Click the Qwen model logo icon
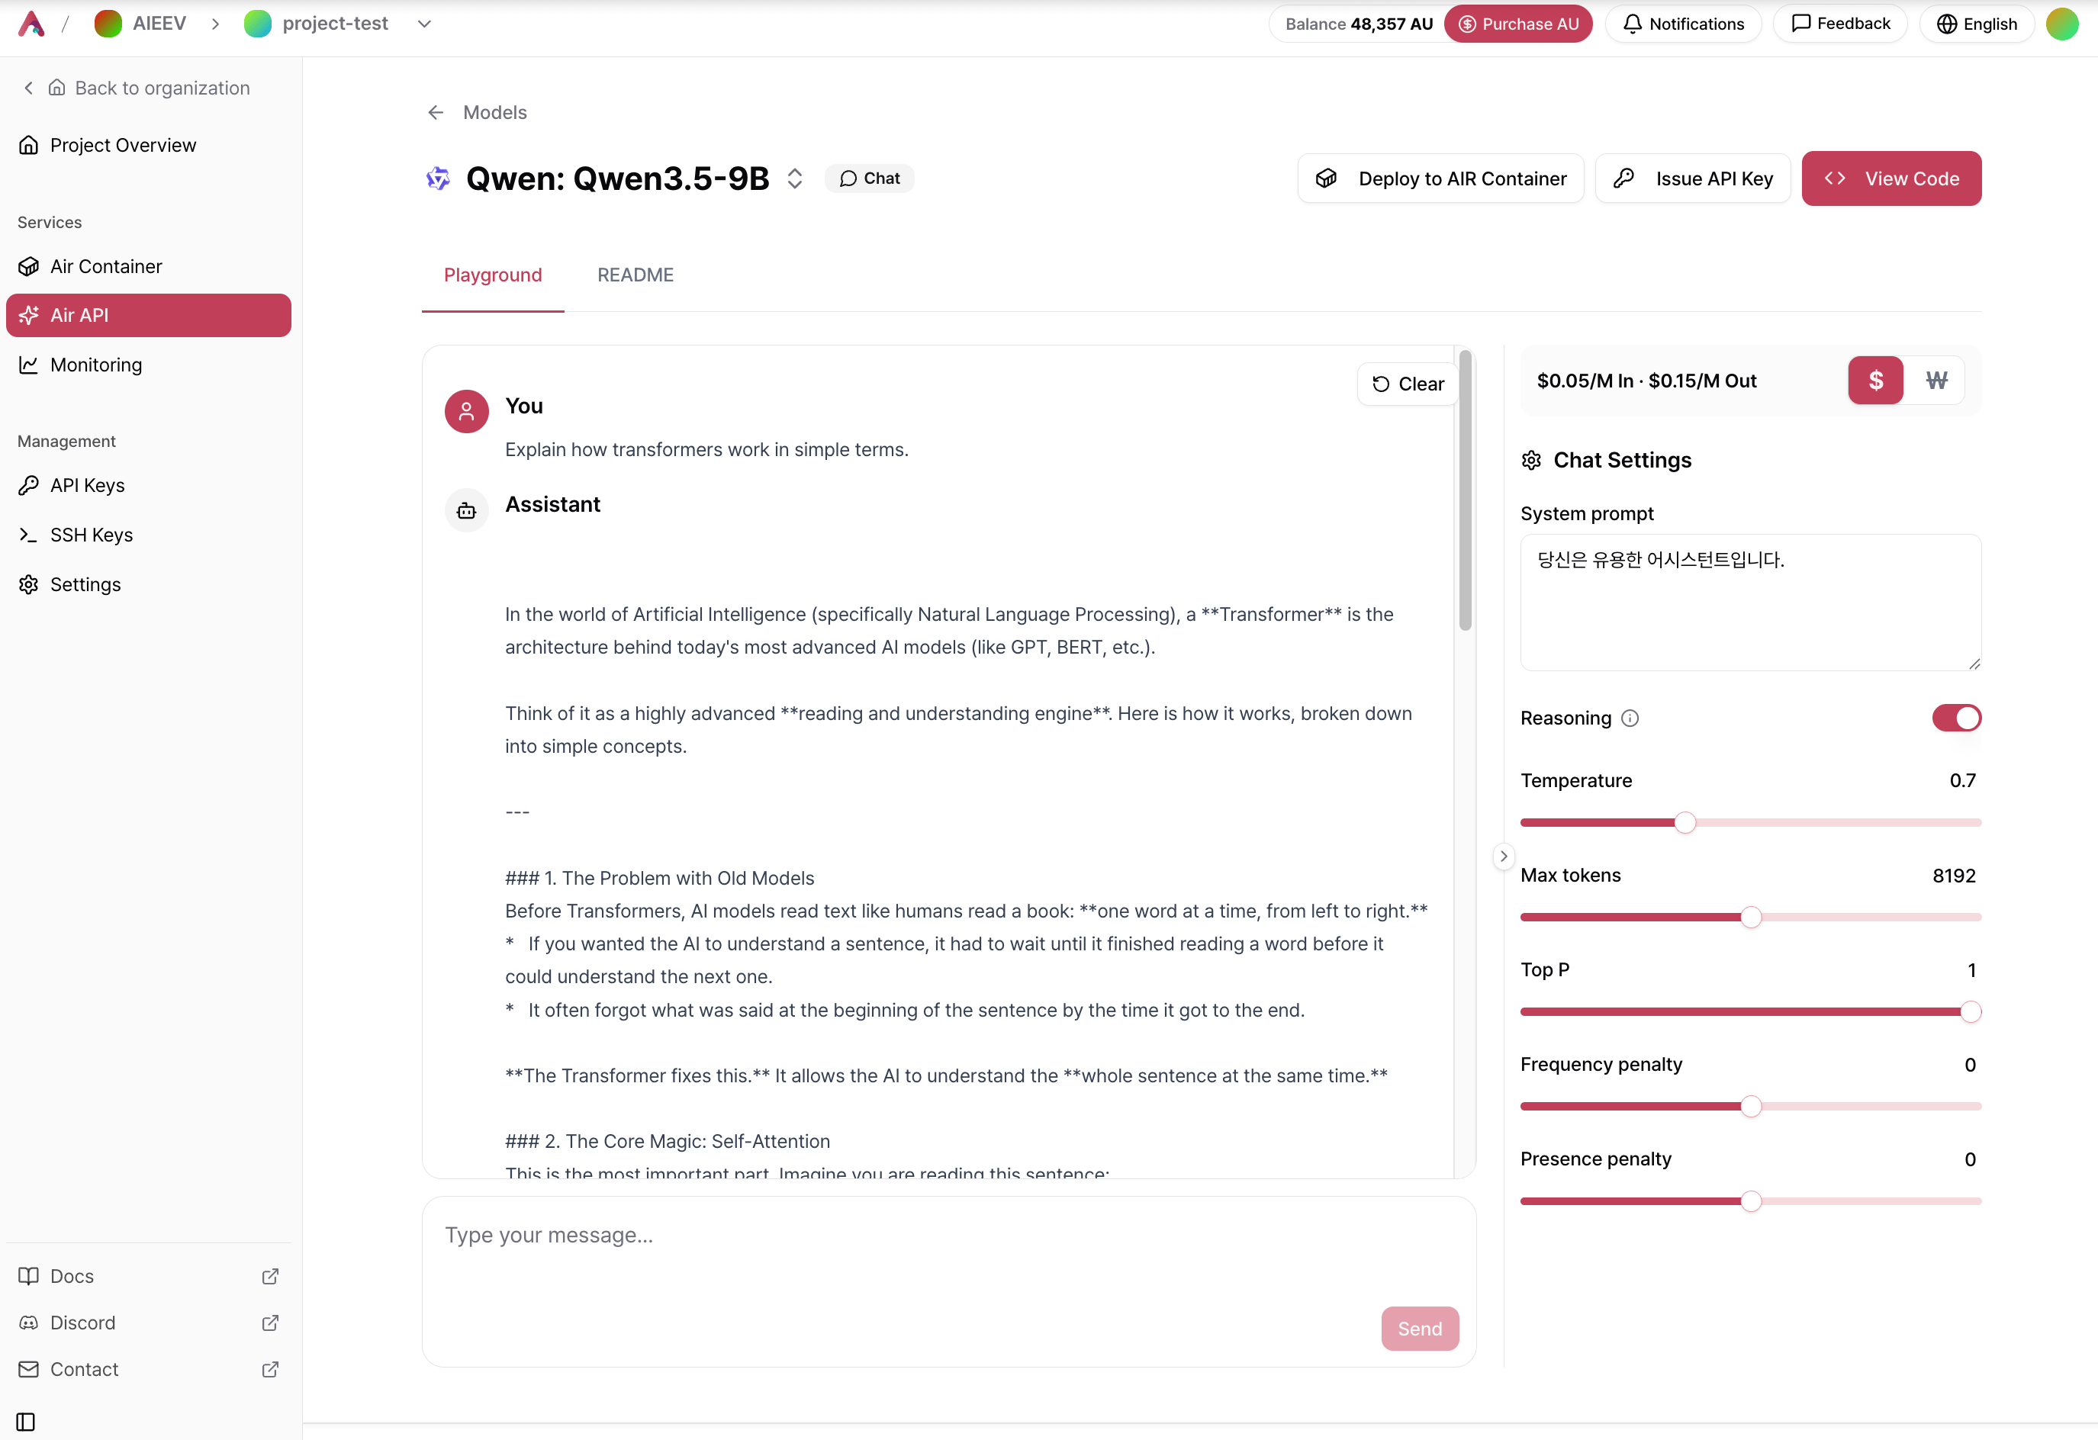 438,178
